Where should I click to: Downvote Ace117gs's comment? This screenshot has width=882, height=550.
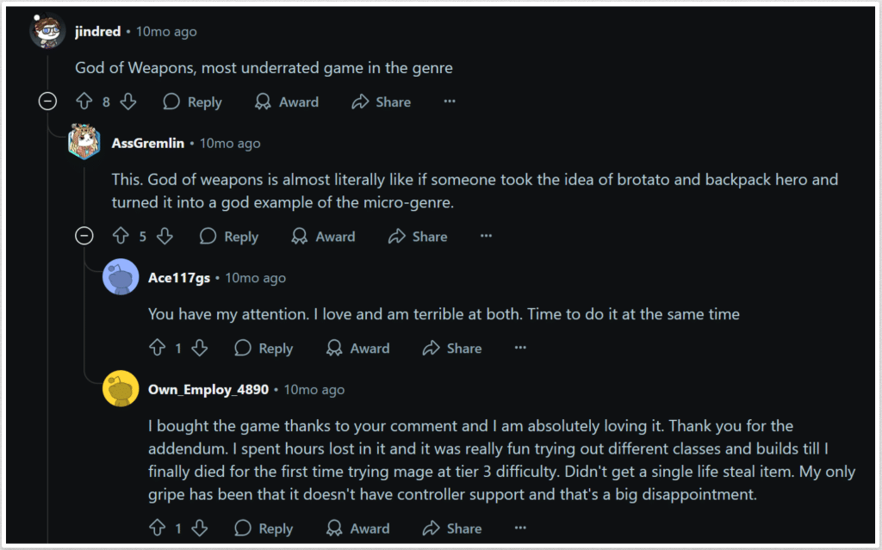point(200,348)
